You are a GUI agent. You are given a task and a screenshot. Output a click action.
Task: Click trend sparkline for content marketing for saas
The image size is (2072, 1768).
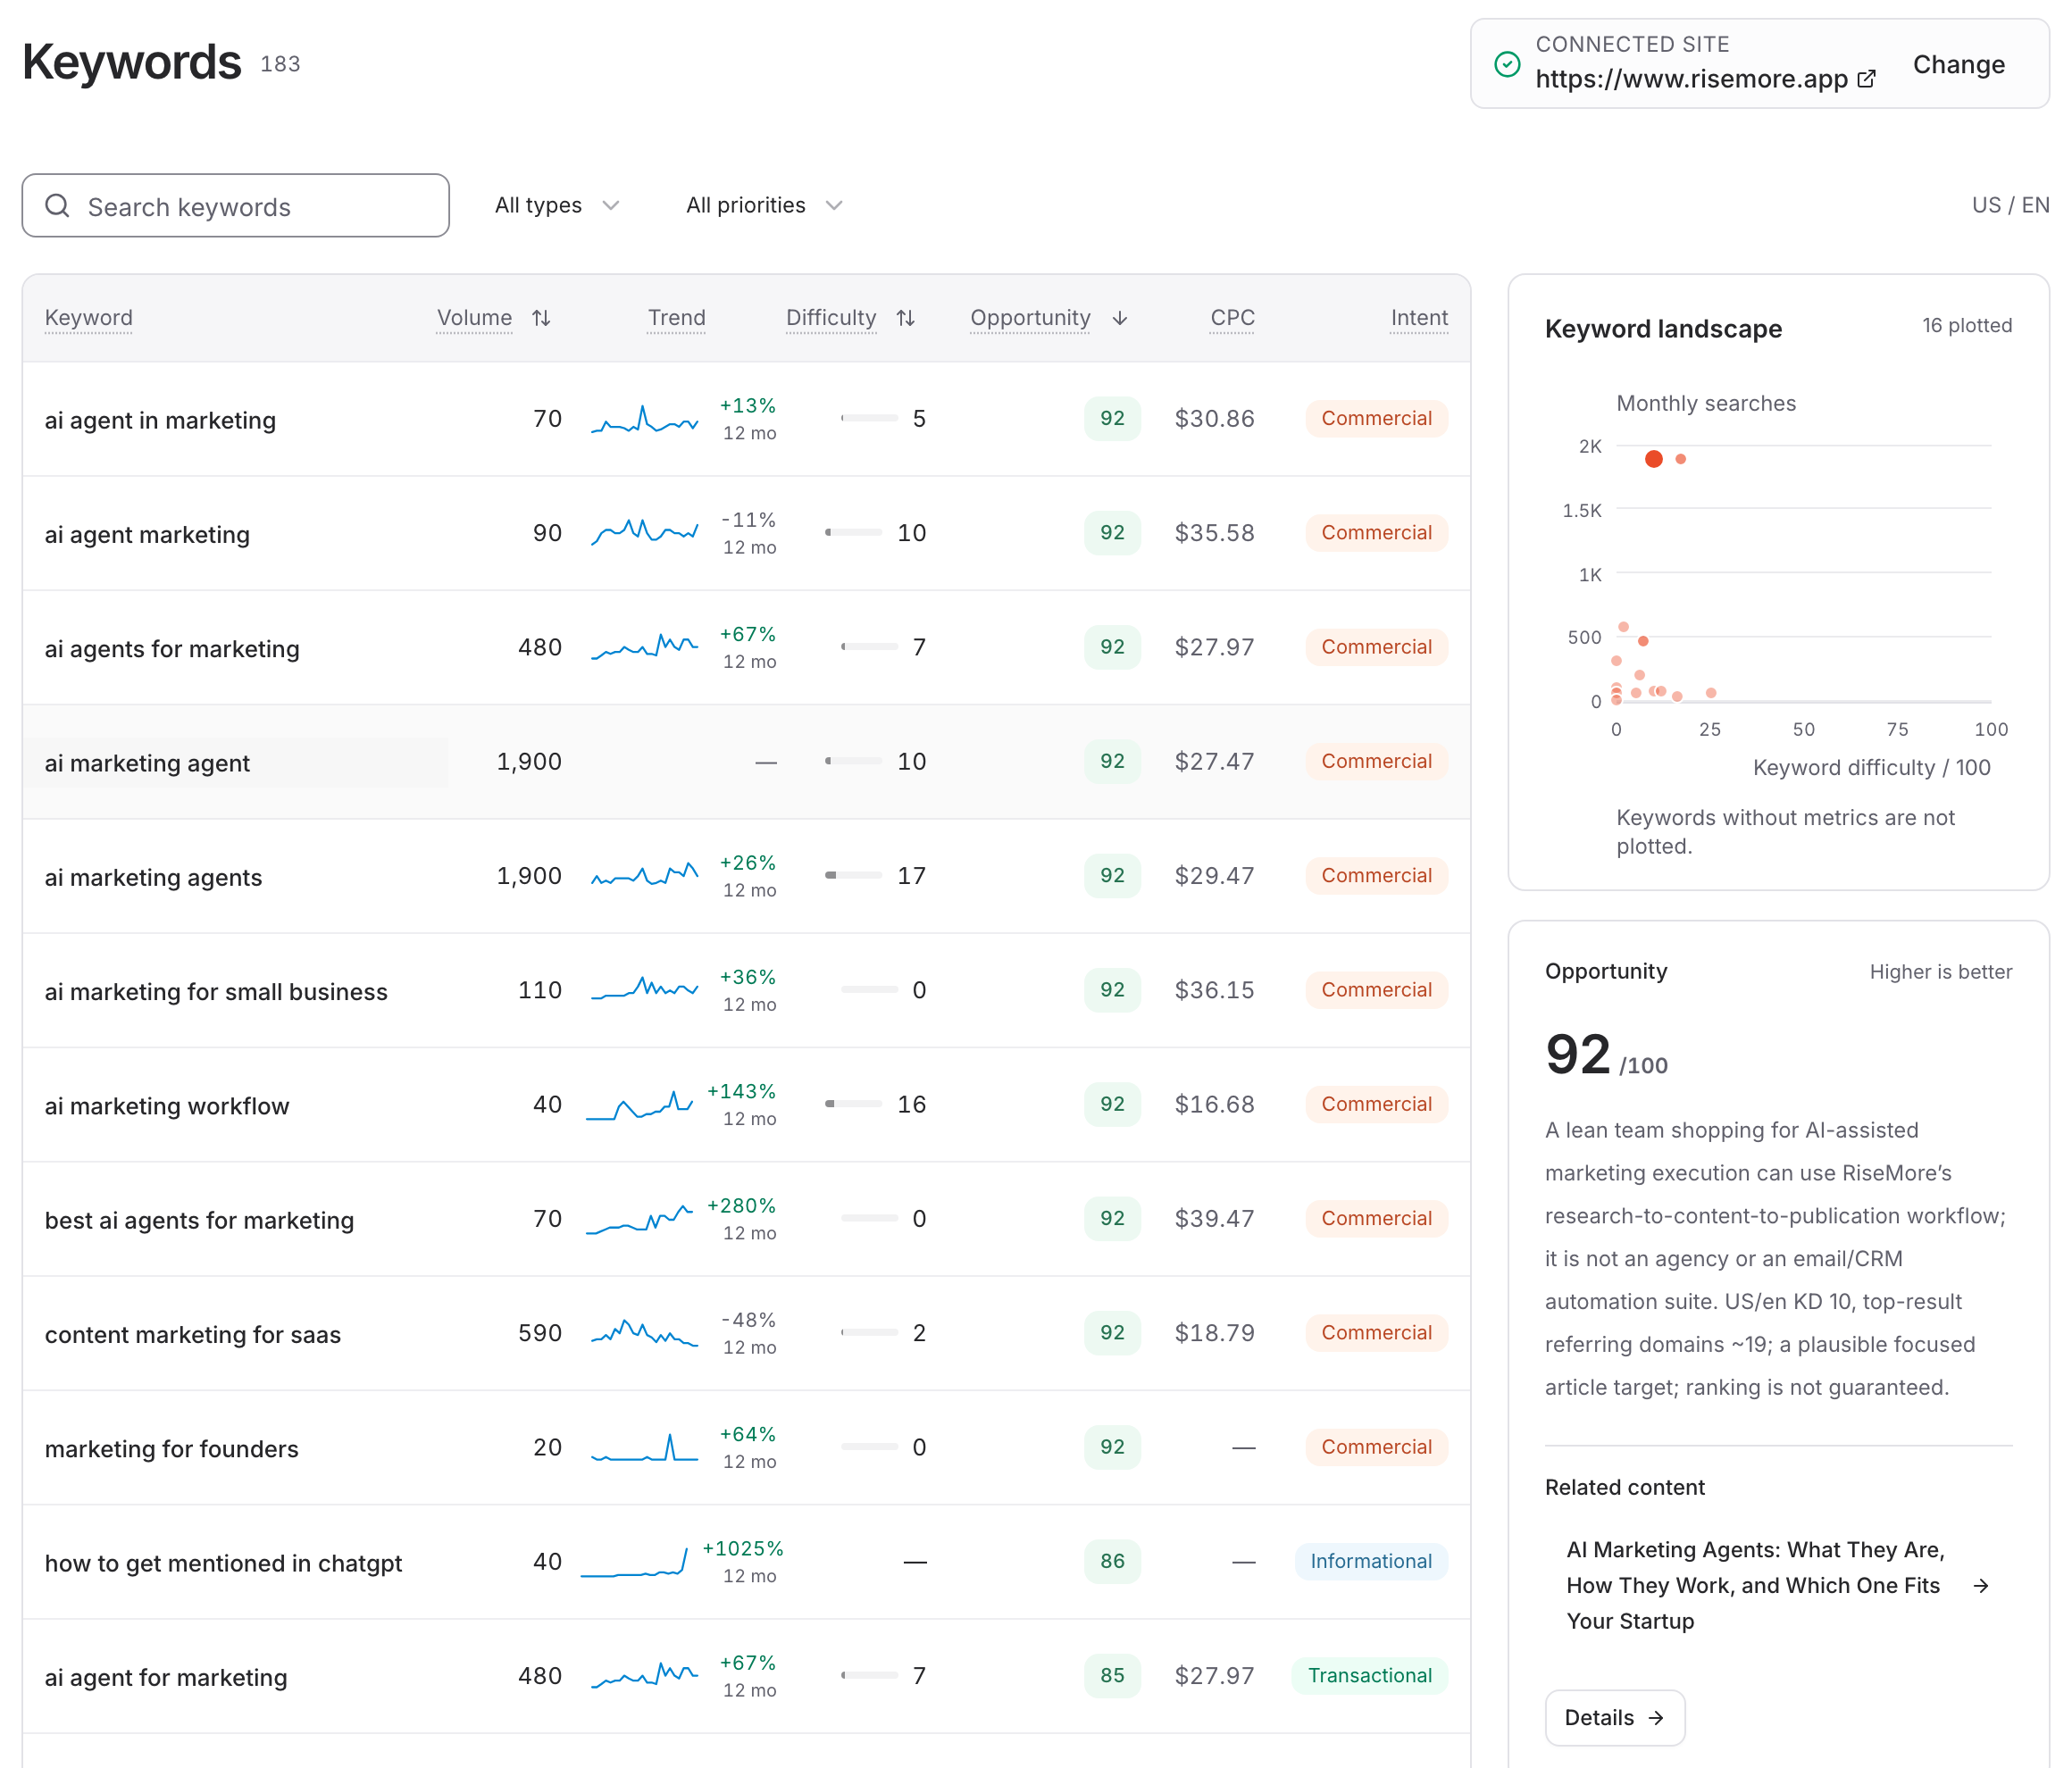tap(644, 1333)
